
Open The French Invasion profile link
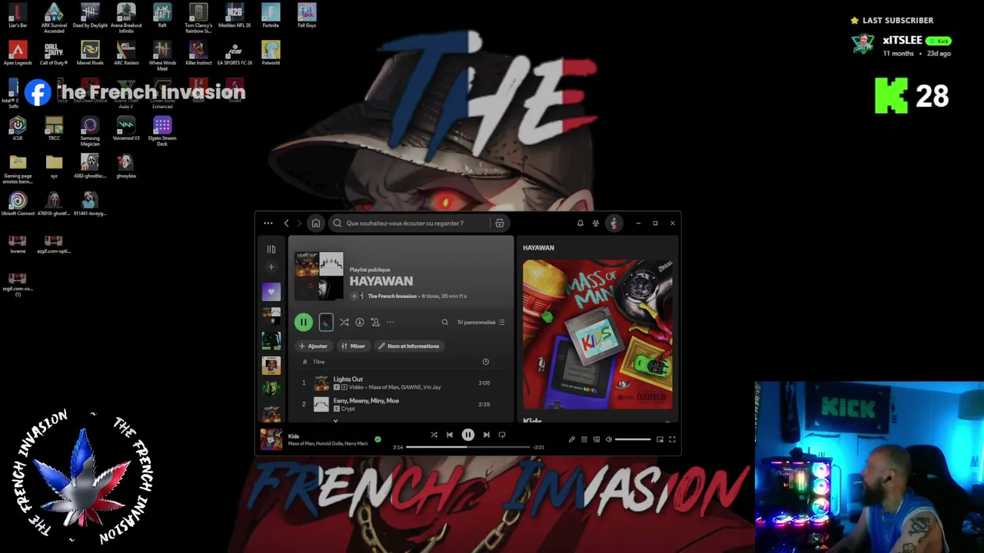click(392, 296)
